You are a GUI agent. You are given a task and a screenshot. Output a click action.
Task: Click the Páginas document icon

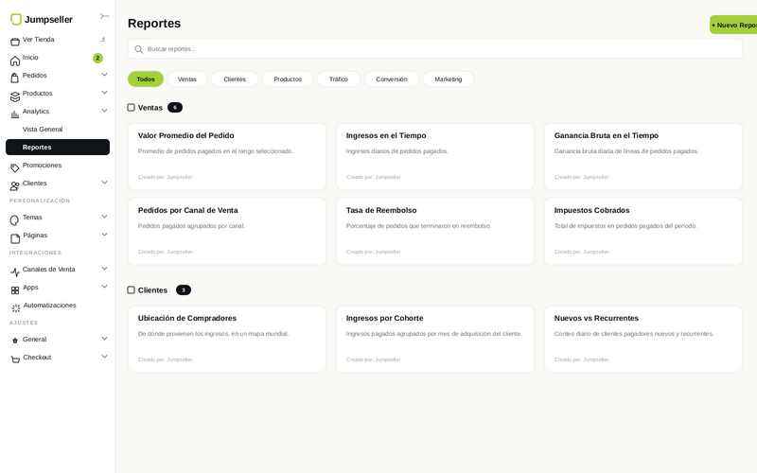(x=15, y=238)
